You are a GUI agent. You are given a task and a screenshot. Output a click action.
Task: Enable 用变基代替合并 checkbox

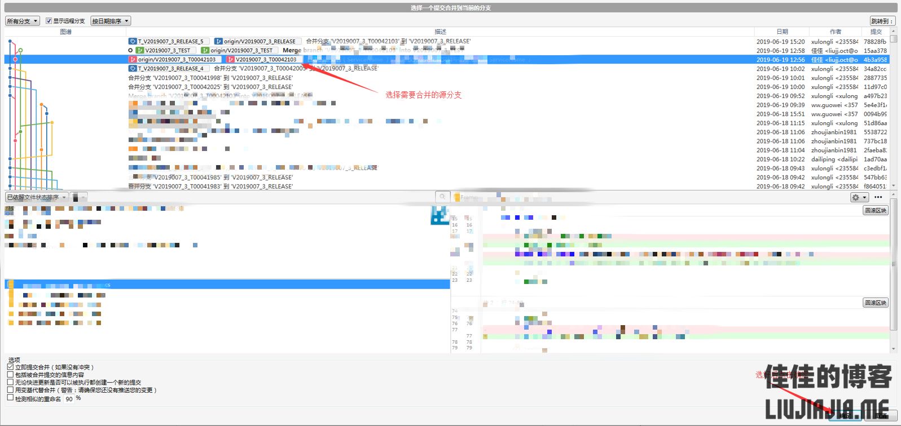11,389
